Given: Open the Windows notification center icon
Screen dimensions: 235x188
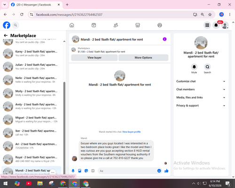Looking at the screenshot, I should (227, 183).
